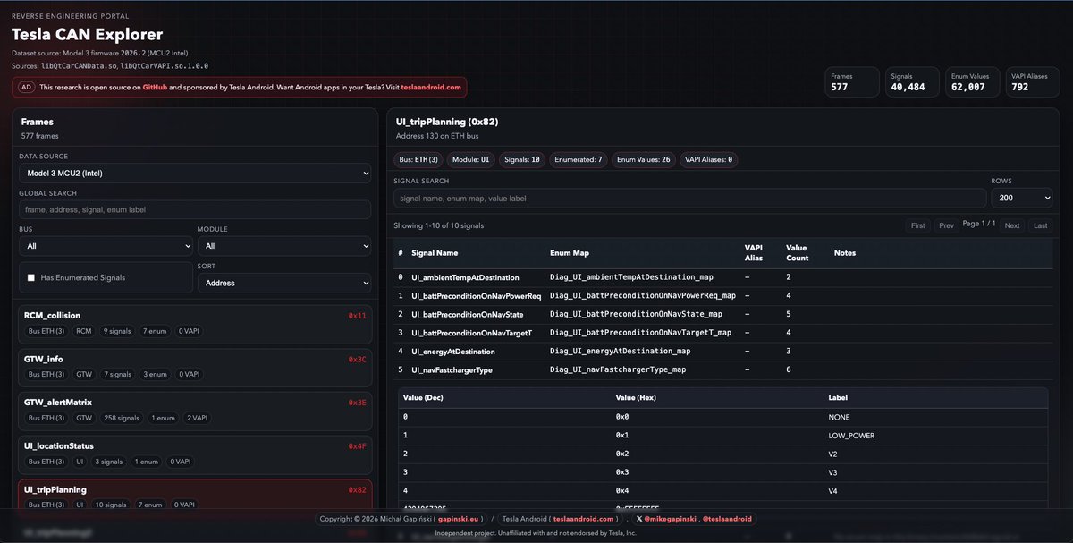
Task: Click the Value (Hex) column header
Action: (x=636, y=397)
